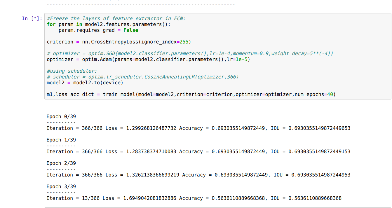This screenshot has height=208, width=392.
Task: Click the criterion CrossEntropyLoss line
Action: coord(119,42)
